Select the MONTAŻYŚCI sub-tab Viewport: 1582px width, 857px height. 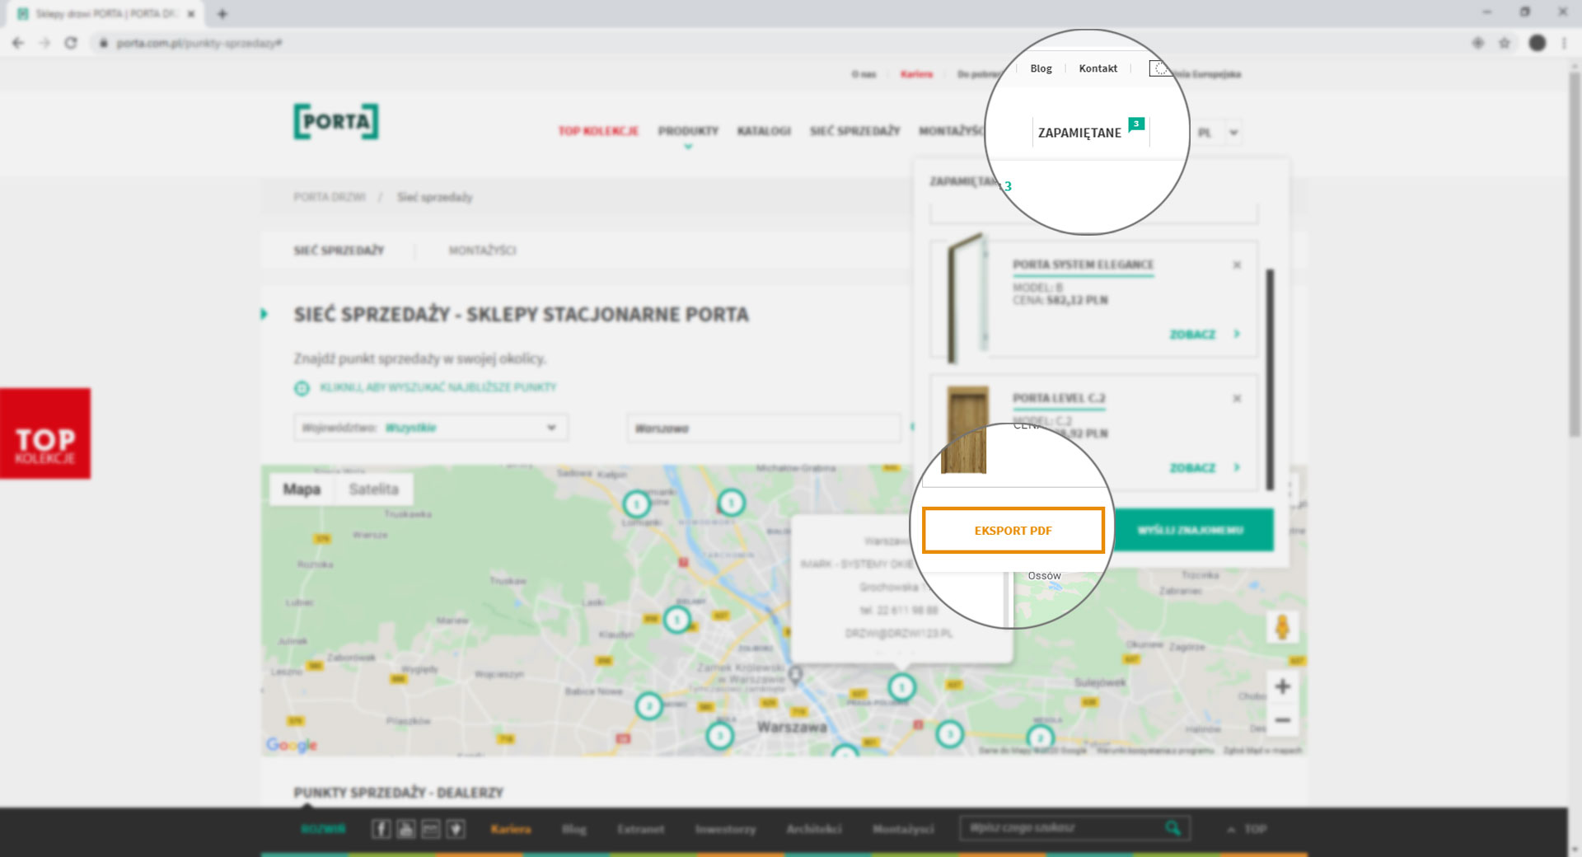click(482, 251)
